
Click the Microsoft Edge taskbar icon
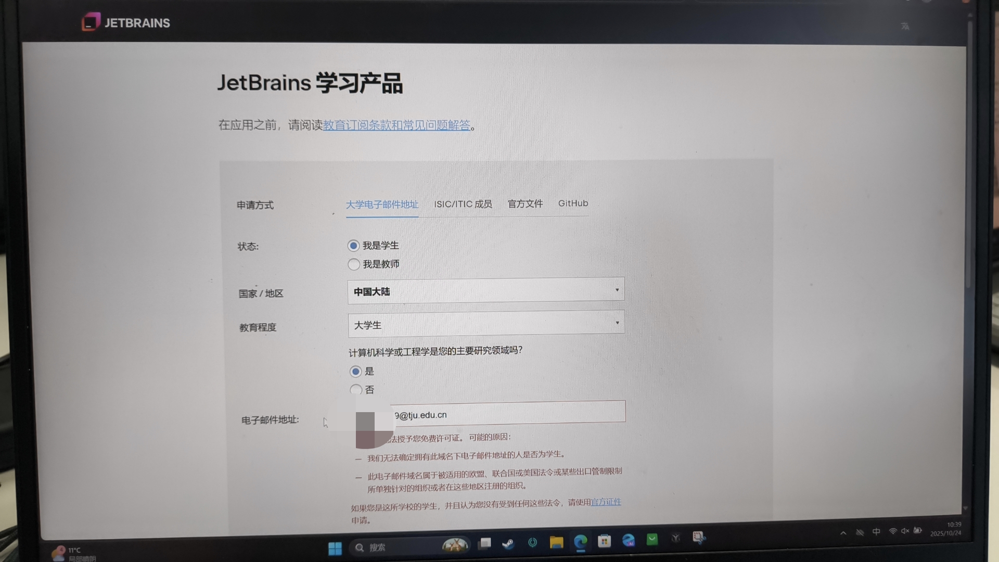coord(580,542)
